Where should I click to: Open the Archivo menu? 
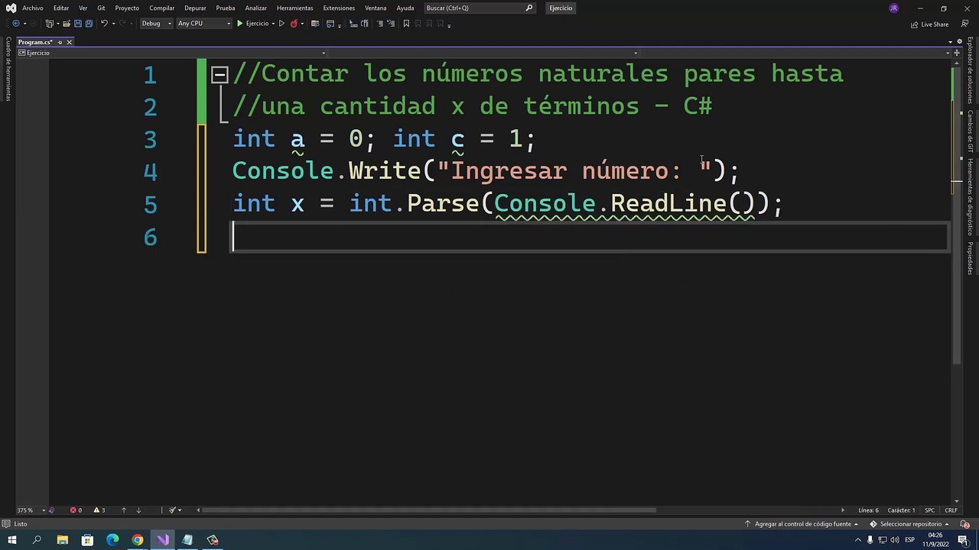pos(33,8)
